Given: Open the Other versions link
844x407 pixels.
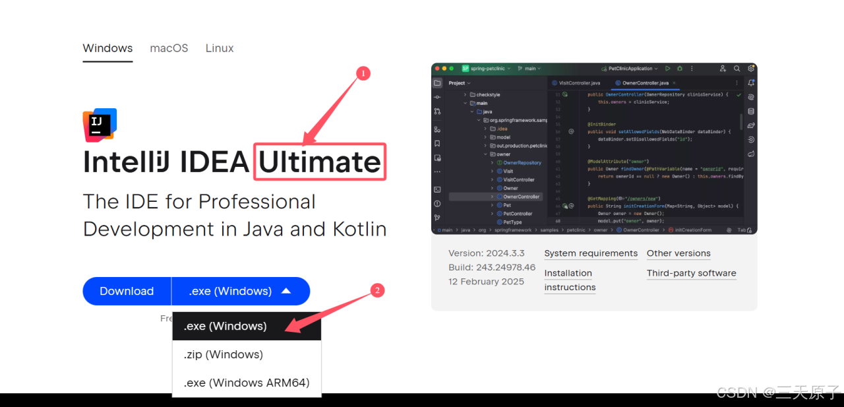Looking at the screenshot, I should 678,253.
